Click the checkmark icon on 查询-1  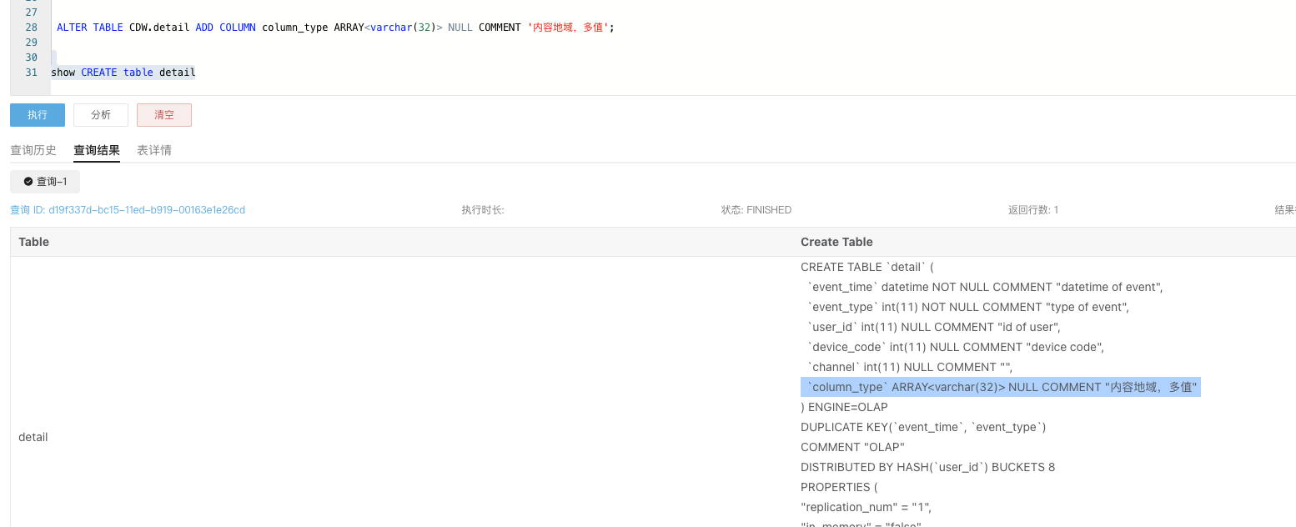pyautogui.click(x=28, y=182)
